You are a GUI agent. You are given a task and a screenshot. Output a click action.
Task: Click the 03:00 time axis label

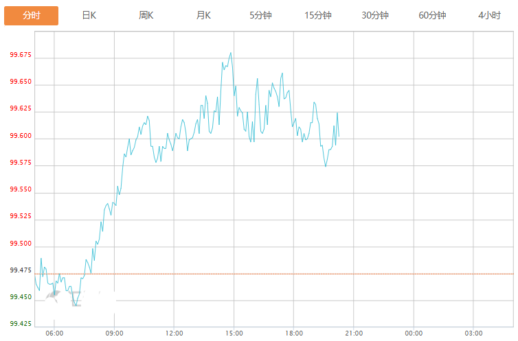point(473,333)
